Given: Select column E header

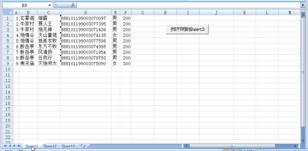Looking at the screenshot, I should pyautogui.click(x=116, y=13).
